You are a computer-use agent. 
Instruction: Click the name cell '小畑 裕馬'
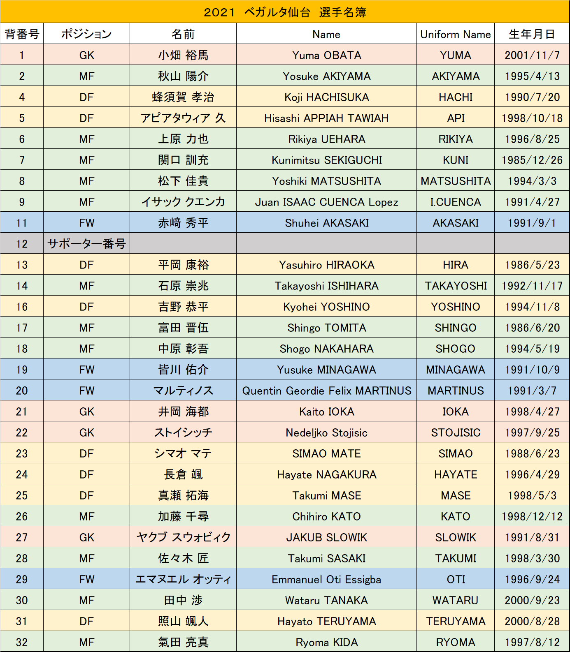pos(183,55)
